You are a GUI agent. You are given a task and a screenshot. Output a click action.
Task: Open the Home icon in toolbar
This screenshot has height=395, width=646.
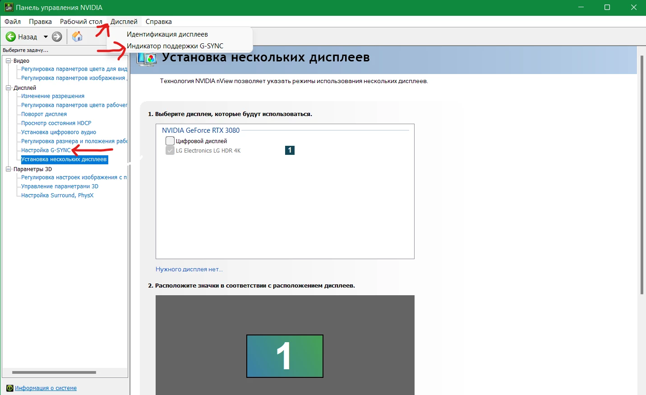point(78,37)
